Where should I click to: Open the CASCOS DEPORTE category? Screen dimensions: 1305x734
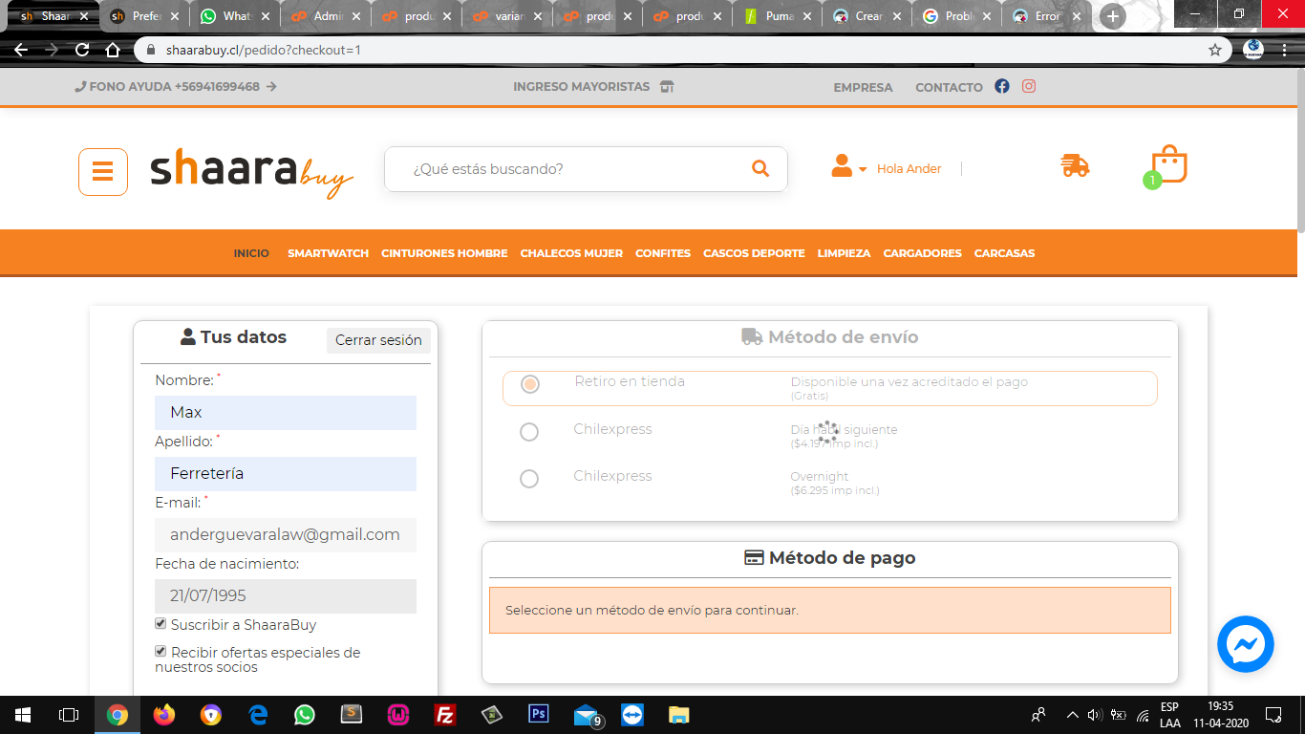[754, 253]
